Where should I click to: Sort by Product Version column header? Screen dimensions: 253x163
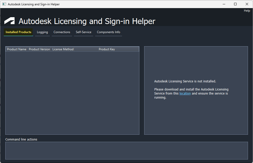tap(39, 49)
